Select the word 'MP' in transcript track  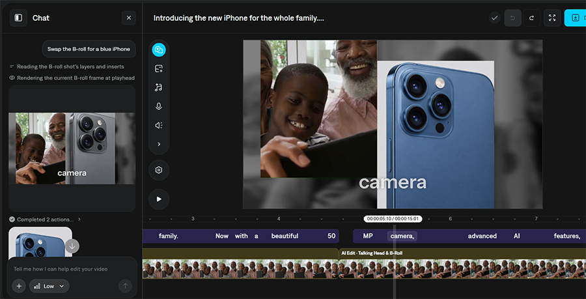click(368, 236)
